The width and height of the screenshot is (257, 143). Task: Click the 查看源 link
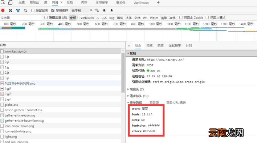pos(154,103)
